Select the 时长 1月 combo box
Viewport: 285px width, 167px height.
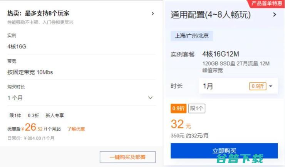(238, 86)
